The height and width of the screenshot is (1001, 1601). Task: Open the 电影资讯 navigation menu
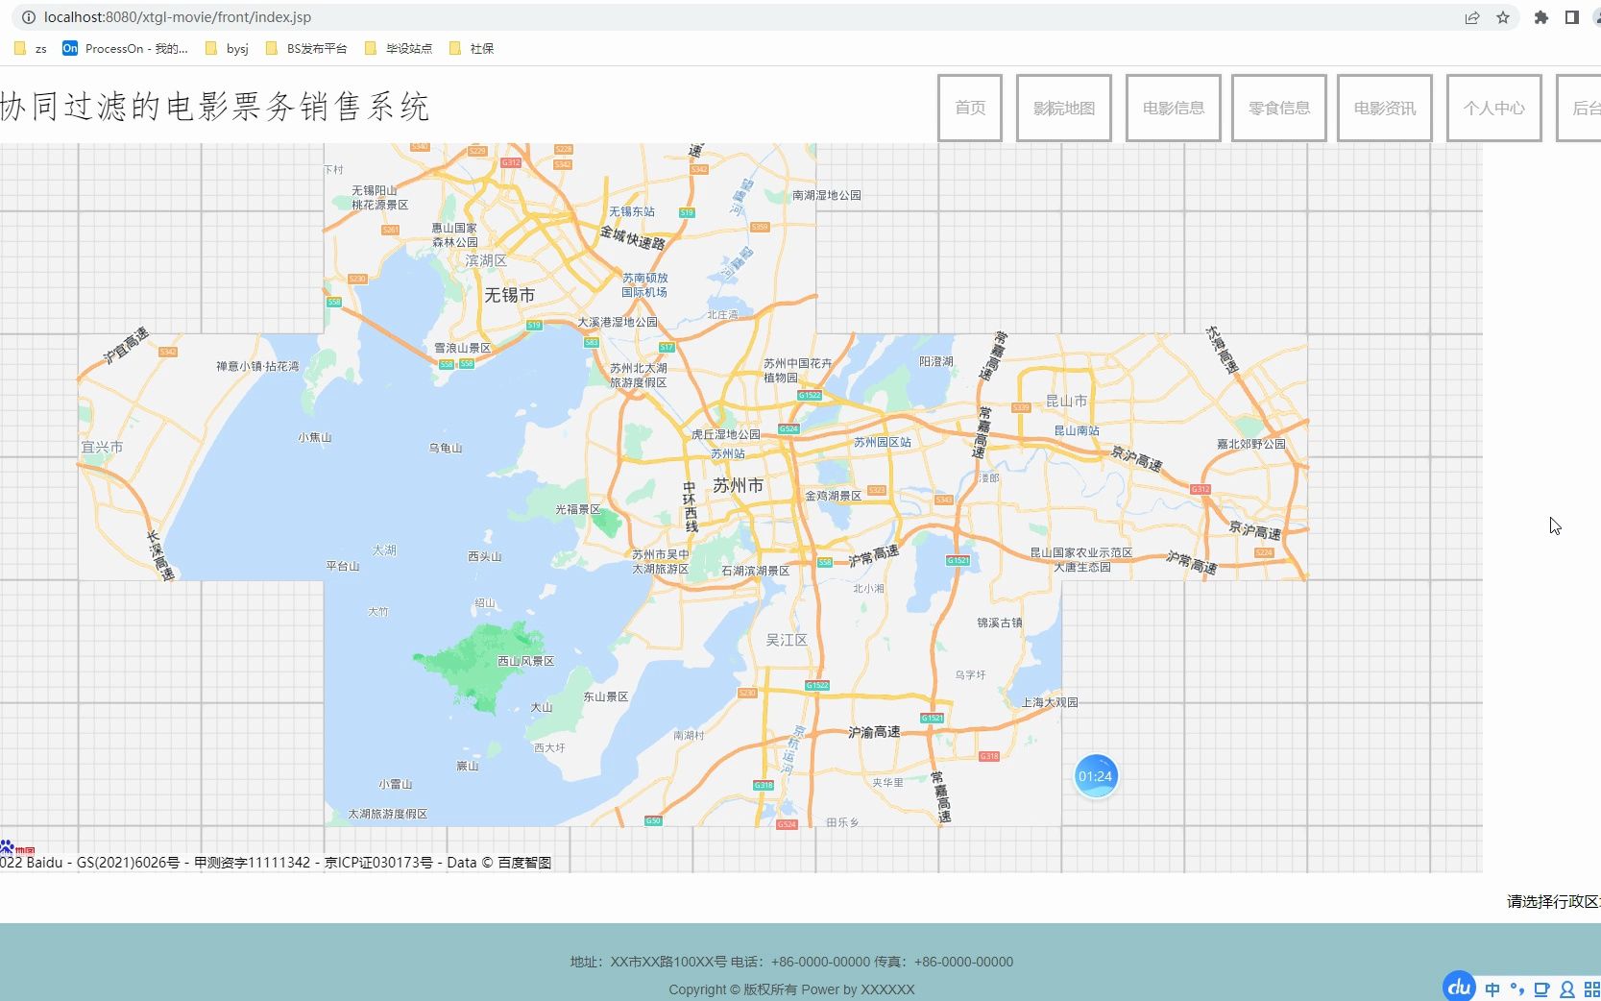[x=1385, y=108]
